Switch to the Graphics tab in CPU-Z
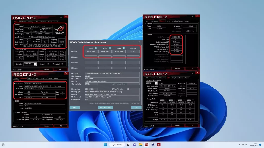The image size is (264, 148). pos(43,22)
